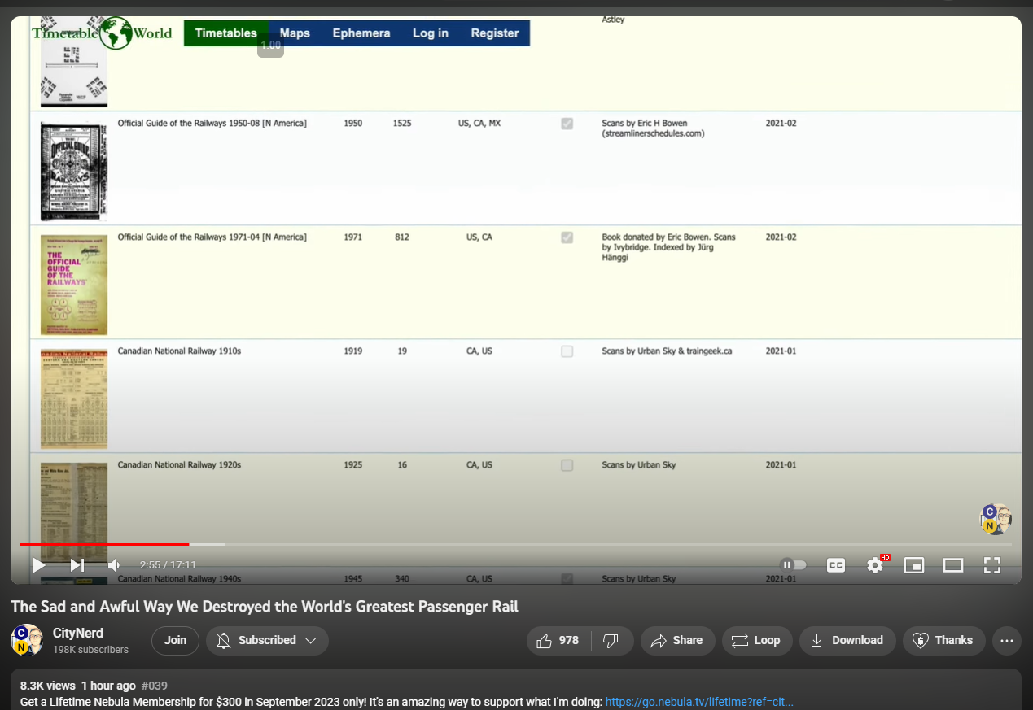Screen dimensions: 1033x710
Task: Click the Join button
Action: (175, 640)
